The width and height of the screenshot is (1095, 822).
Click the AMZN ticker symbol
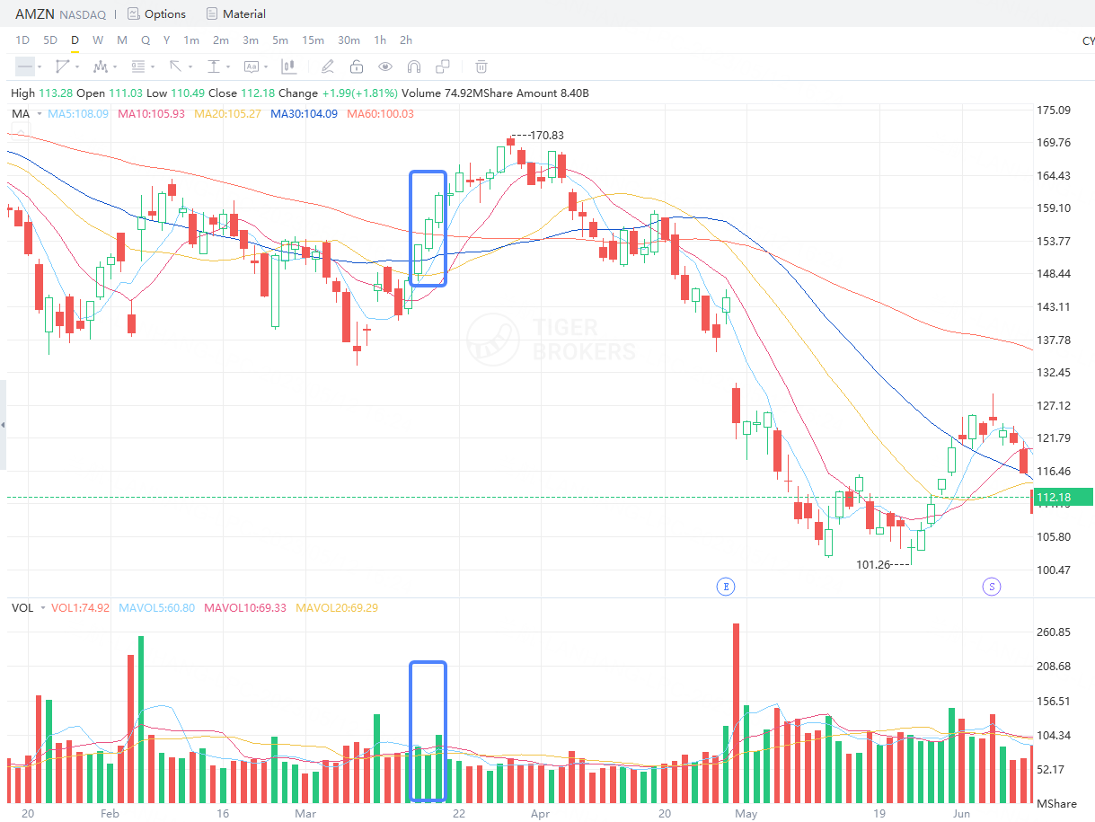point(35,14)
